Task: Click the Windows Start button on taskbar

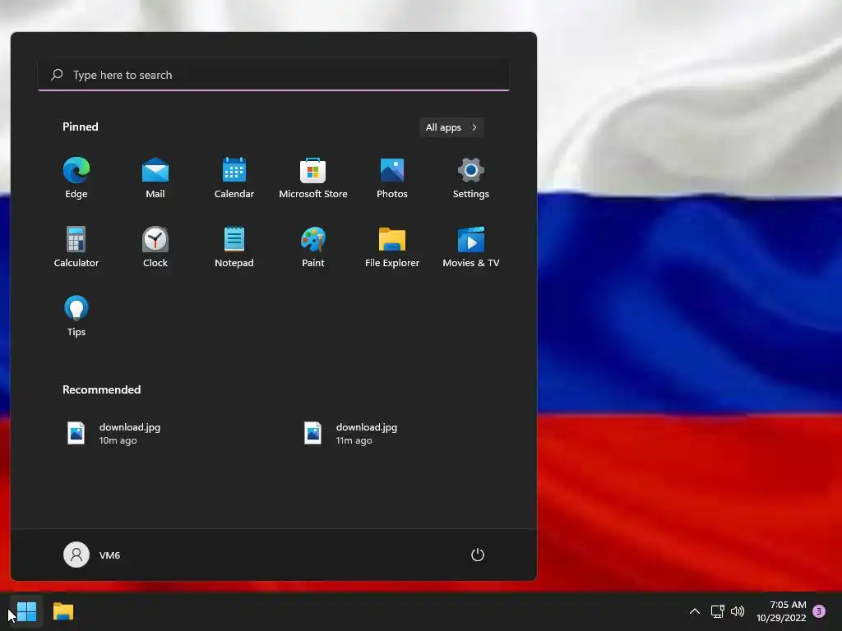Action: point(26,611)
